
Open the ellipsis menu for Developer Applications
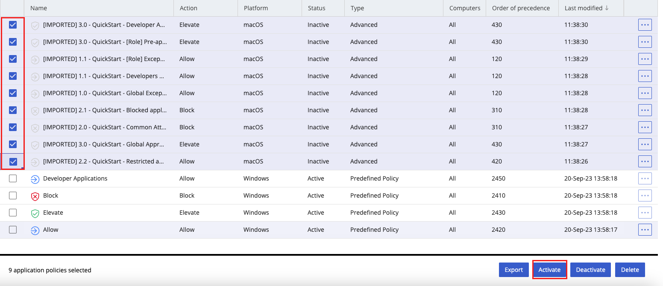[645, 178]
